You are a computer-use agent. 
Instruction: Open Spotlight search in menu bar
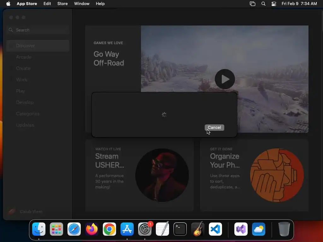click(x=263, y=4)
